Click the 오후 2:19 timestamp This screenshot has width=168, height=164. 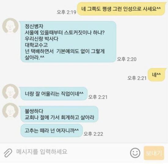[66, 12]
